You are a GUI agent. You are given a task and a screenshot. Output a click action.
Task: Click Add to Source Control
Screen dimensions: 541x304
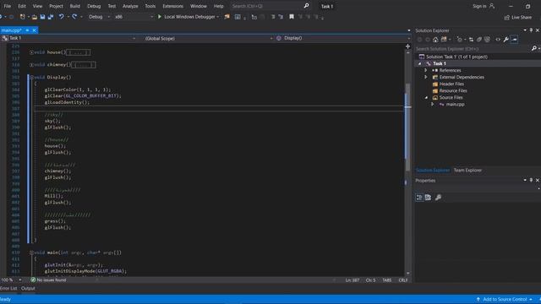[x=505, y=299]
